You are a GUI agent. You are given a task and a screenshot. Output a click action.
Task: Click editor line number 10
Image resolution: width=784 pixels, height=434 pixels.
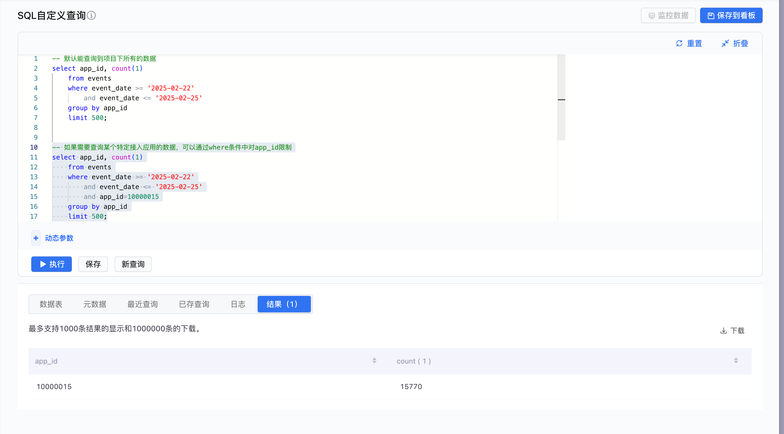pos(34,147)
